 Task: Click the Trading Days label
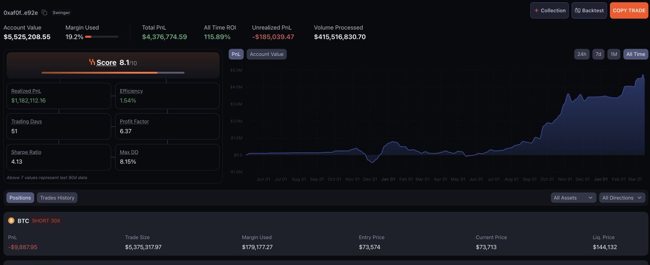pyautogui.click(x=27, y=122)
